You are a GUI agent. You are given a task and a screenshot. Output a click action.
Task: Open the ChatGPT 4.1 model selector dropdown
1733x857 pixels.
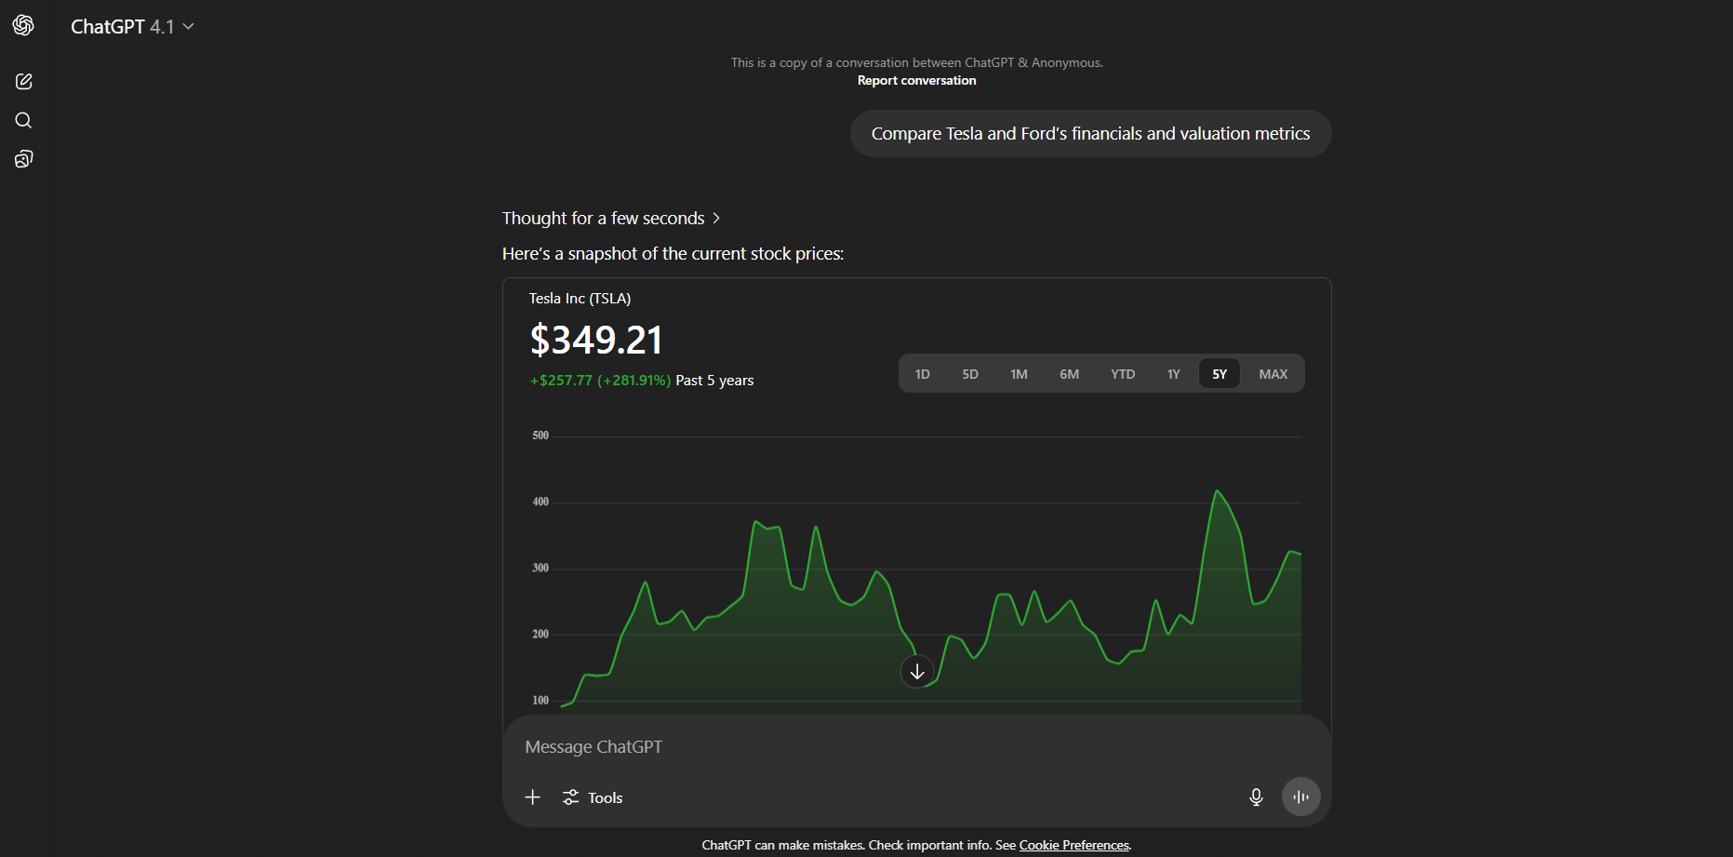coord(132,27)
